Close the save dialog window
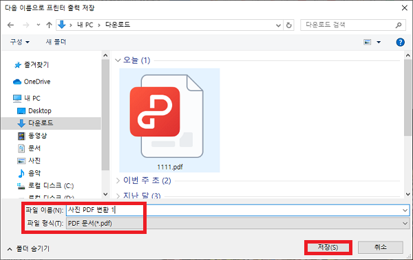 coord(405,8)
